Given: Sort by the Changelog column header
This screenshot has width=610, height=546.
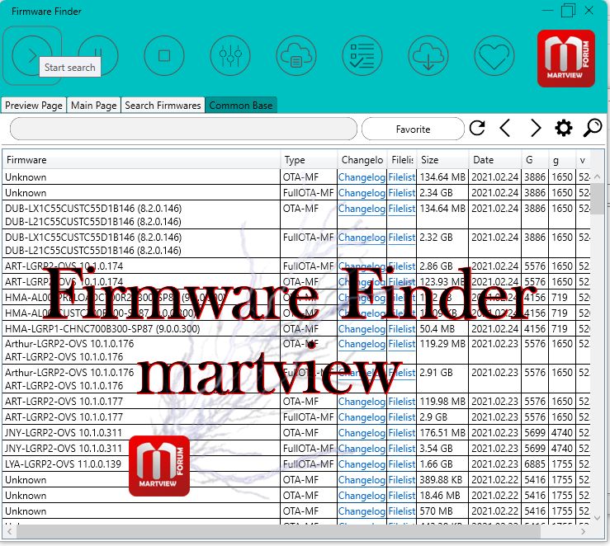Looking at the screenshot, I should (362, 160).
